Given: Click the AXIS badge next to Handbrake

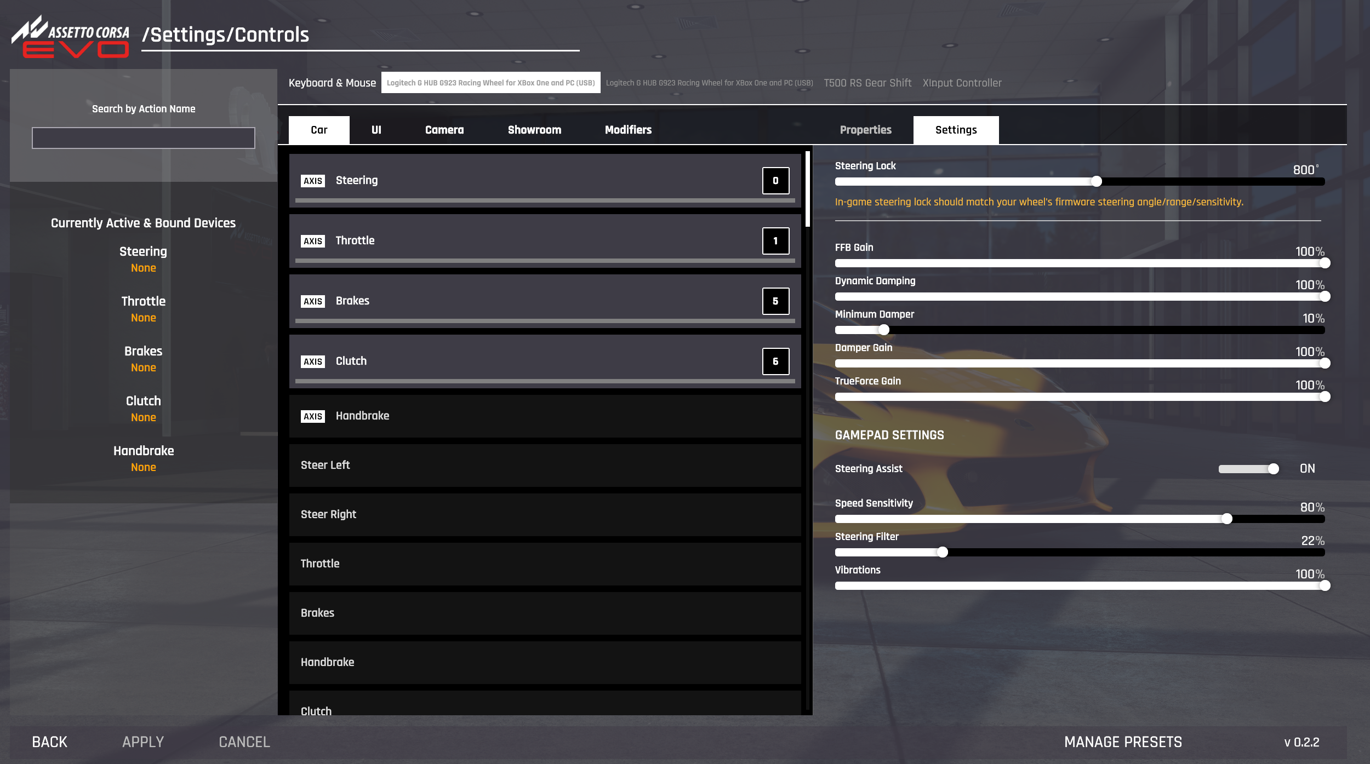Looking at the screenshot, I should (x=312, y=416).
